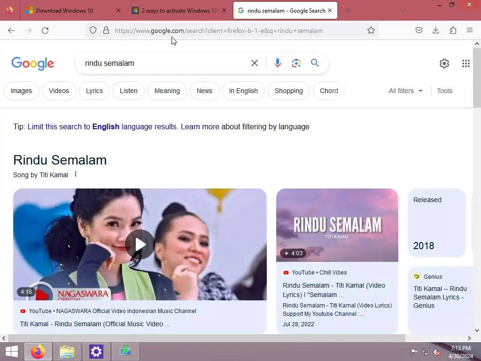This screenshot has height=361, width=481.
Task: Click Firefox icon in taskbar
Action: click(38, 352)
